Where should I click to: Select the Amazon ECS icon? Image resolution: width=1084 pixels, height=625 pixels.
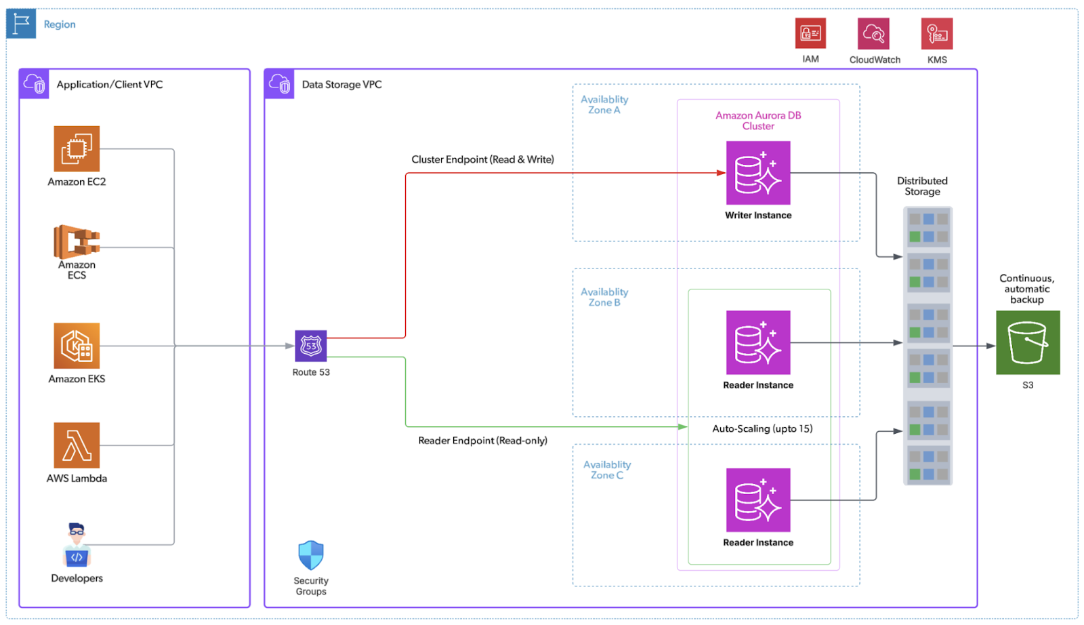tap(77, 242)
